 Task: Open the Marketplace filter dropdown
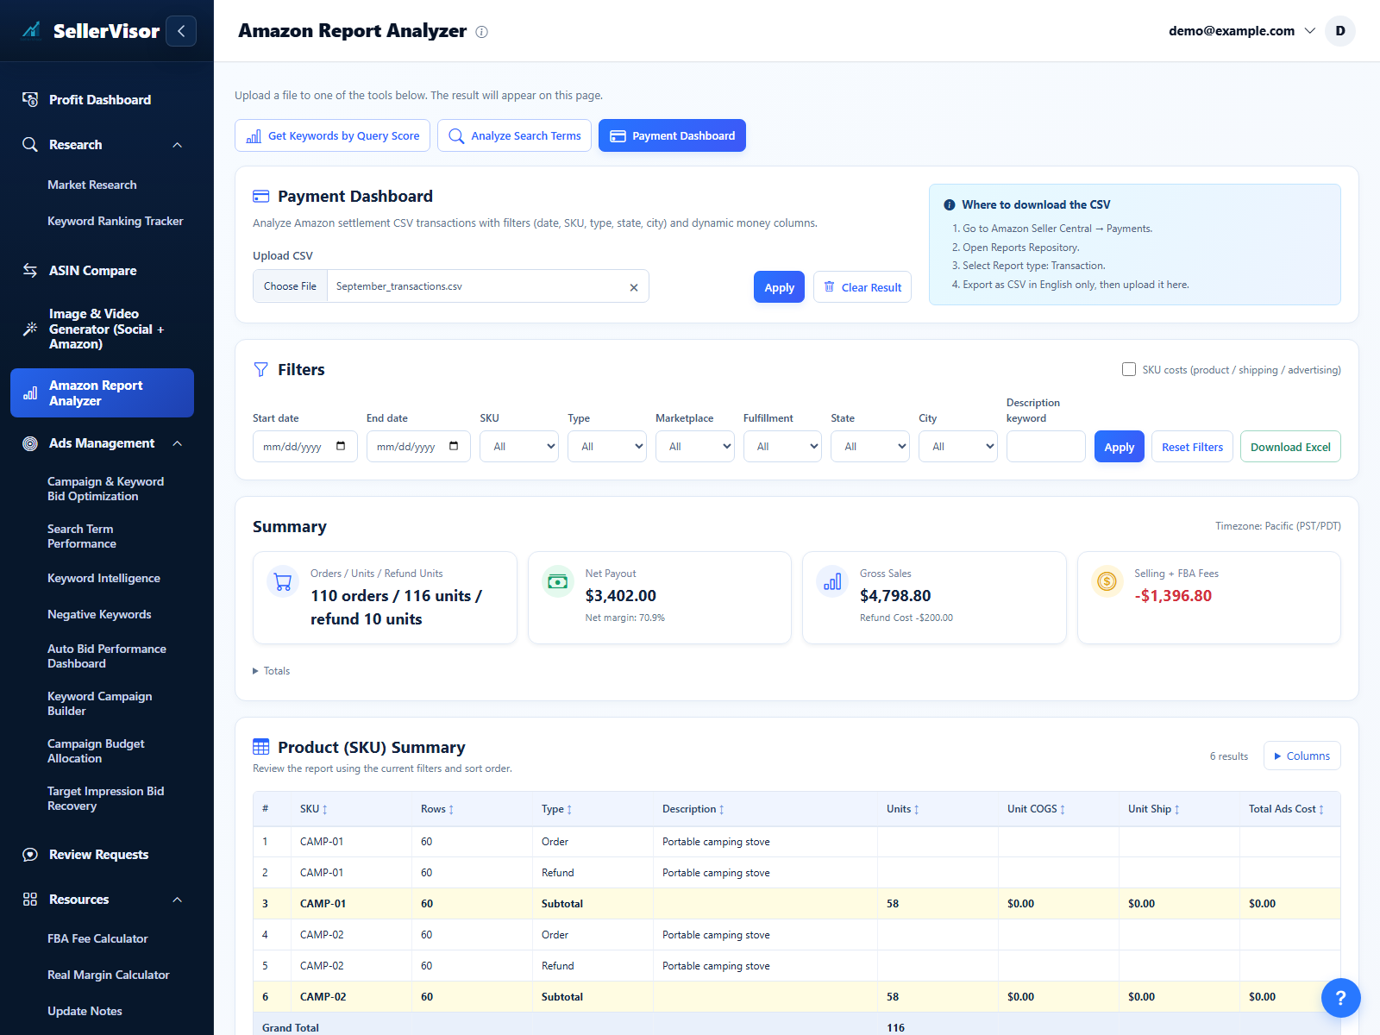pyautogui.click(x=695, y=446)
